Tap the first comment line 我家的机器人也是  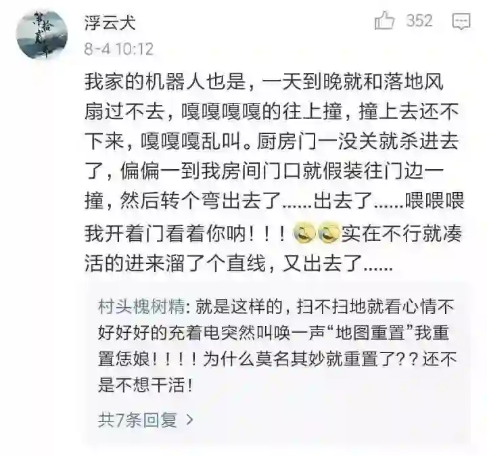(264, 82)
